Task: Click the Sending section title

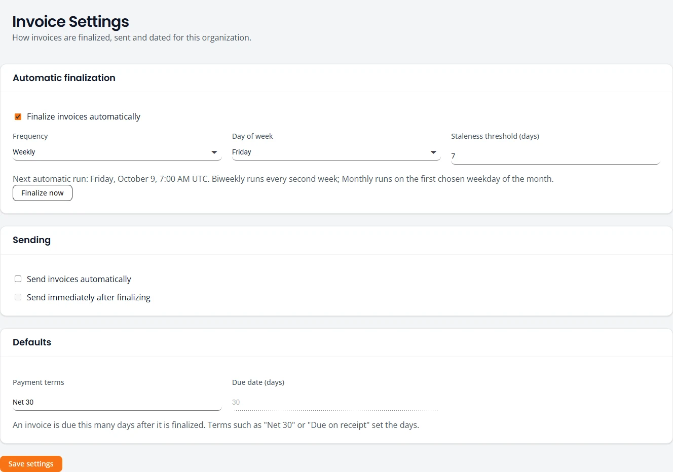Action: pyautogui.click(x=31, y=240)
